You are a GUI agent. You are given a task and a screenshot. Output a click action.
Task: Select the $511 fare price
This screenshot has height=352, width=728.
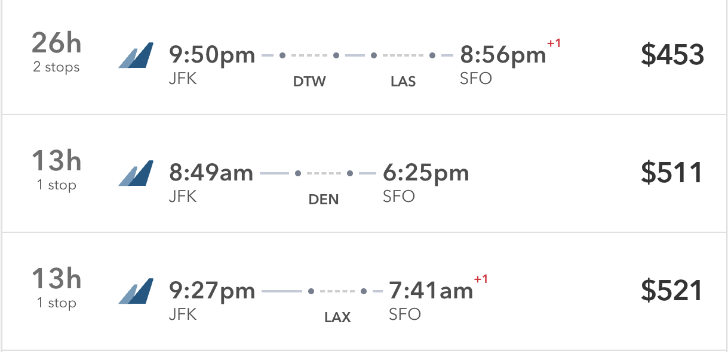pos(671,173)
